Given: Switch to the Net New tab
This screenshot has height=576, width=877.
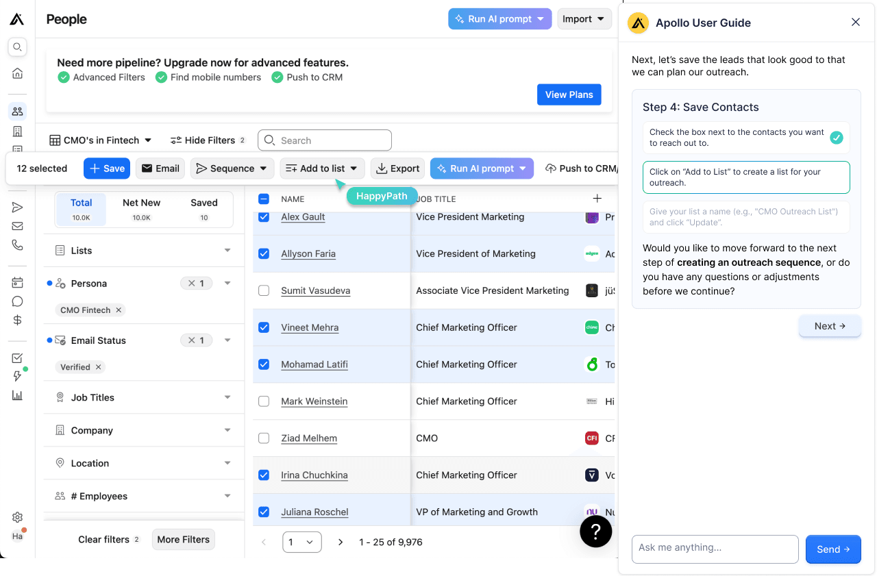Looking at the screenshot, I should 141,209.
